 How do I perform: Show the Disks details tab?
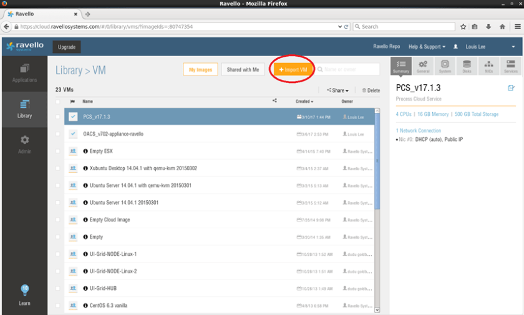(467, 66)
